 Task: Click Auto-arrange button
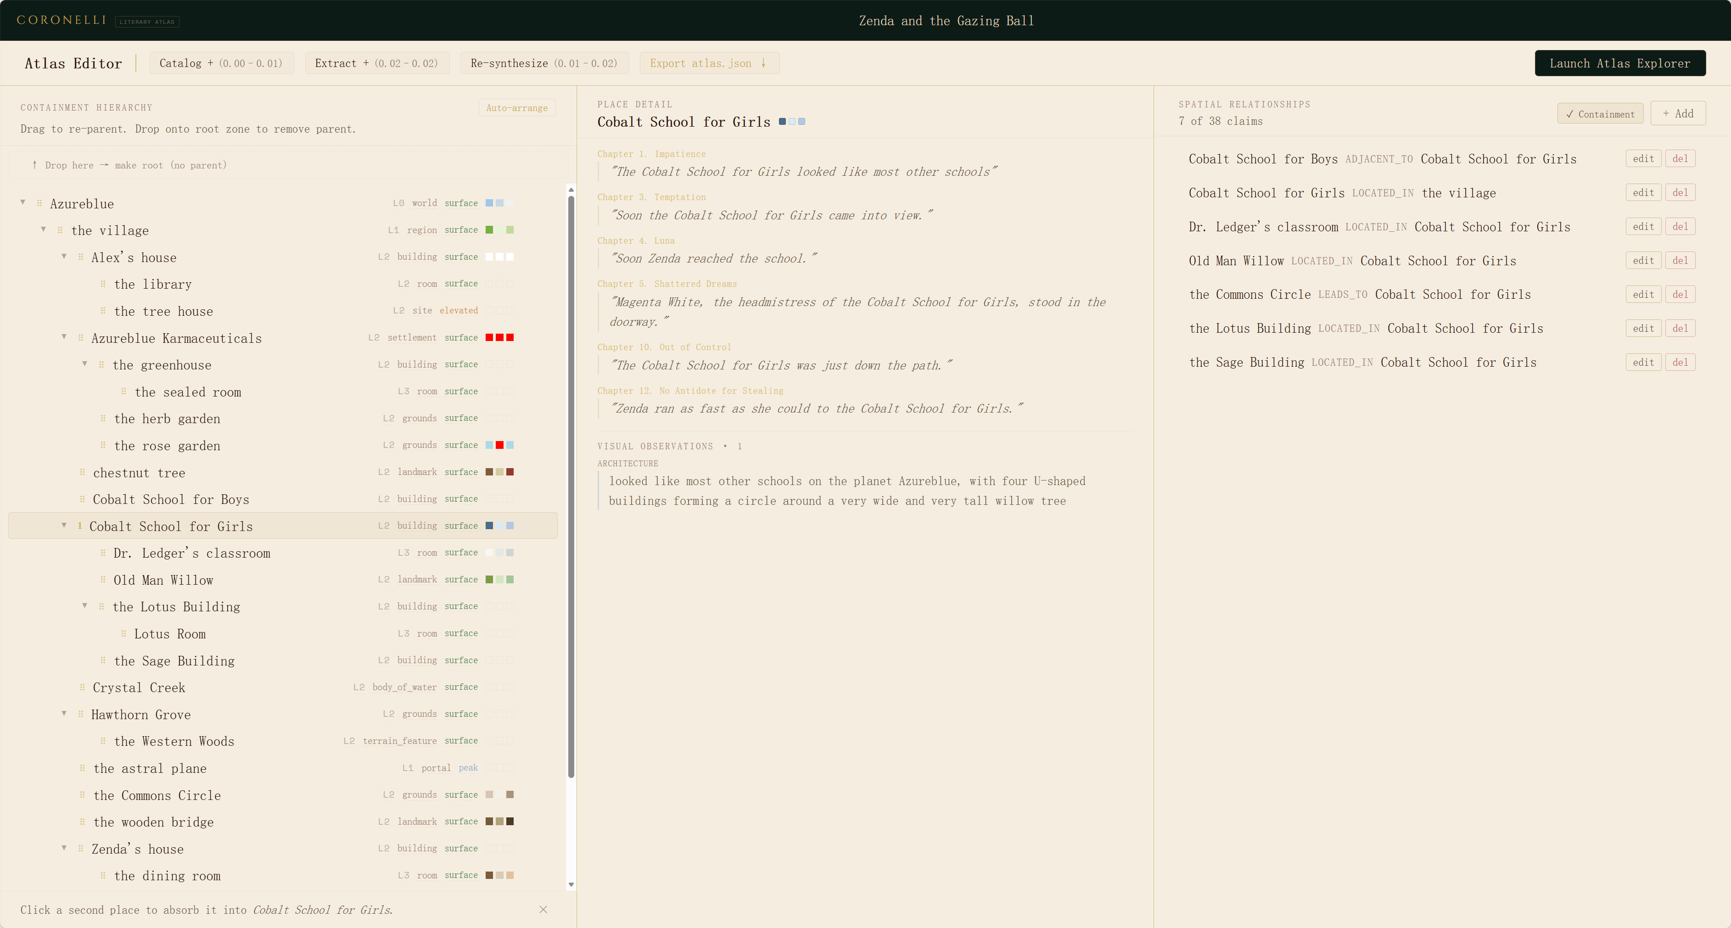coord(517,107)
